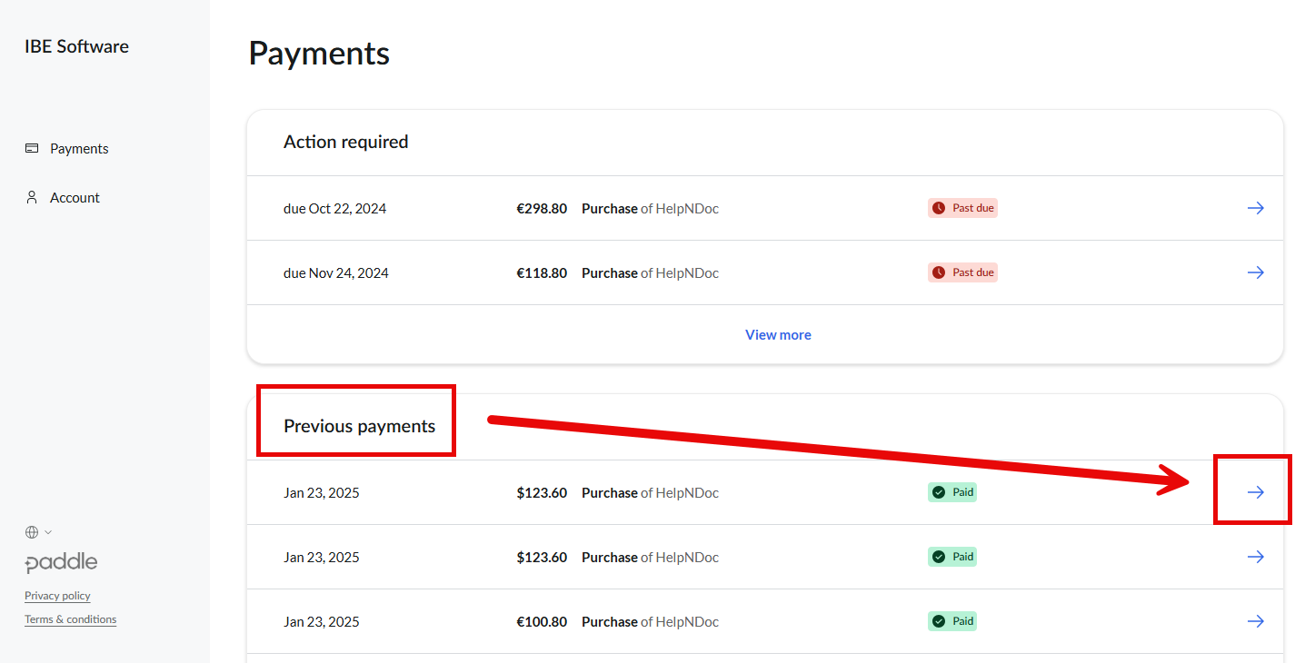The image size is (1305, 663).
Task: Click Purchase of HelpNDoc on €100.80 row
Action: (650, 622)
